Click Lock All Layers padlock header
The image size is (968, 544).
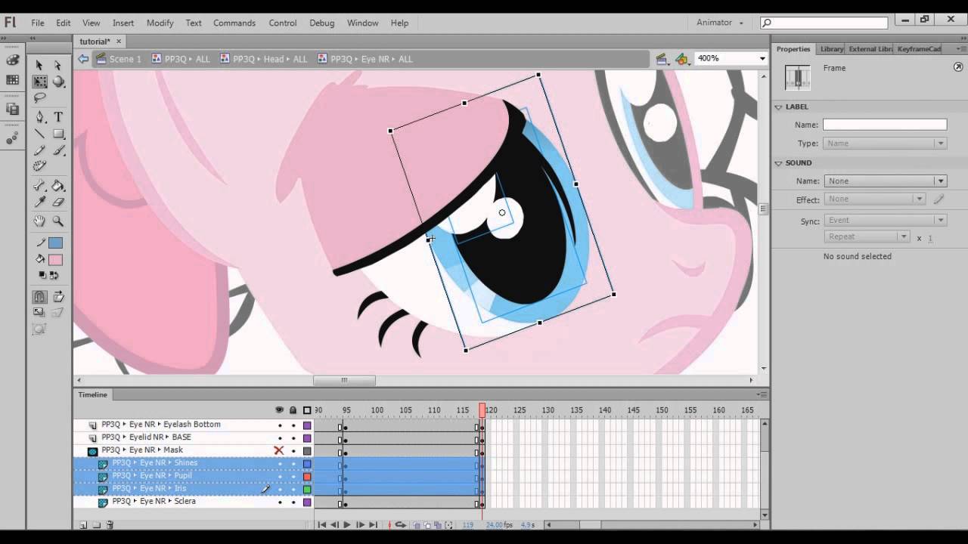coord(293,410)
